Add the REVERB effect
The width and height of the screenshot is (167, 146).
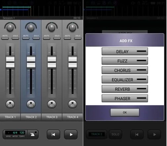[x=125, y=89]
